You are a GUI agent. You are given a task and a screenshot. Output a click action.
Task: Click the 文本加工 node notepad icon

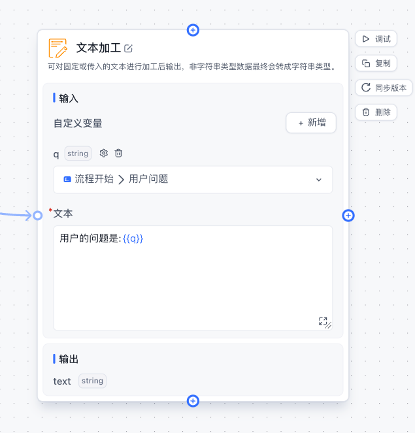(x=58, y=48)
